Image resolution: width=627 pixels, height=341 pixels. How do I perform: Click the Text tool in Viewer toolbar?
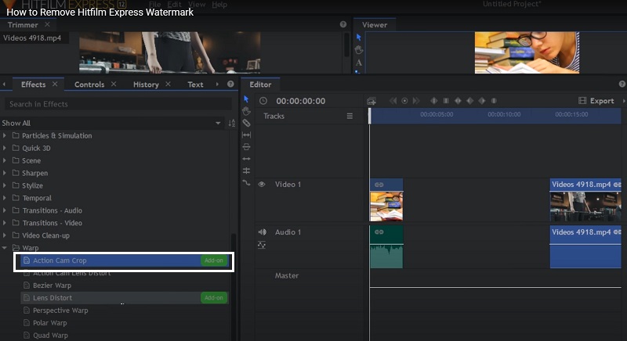click(x=359, y=62)
